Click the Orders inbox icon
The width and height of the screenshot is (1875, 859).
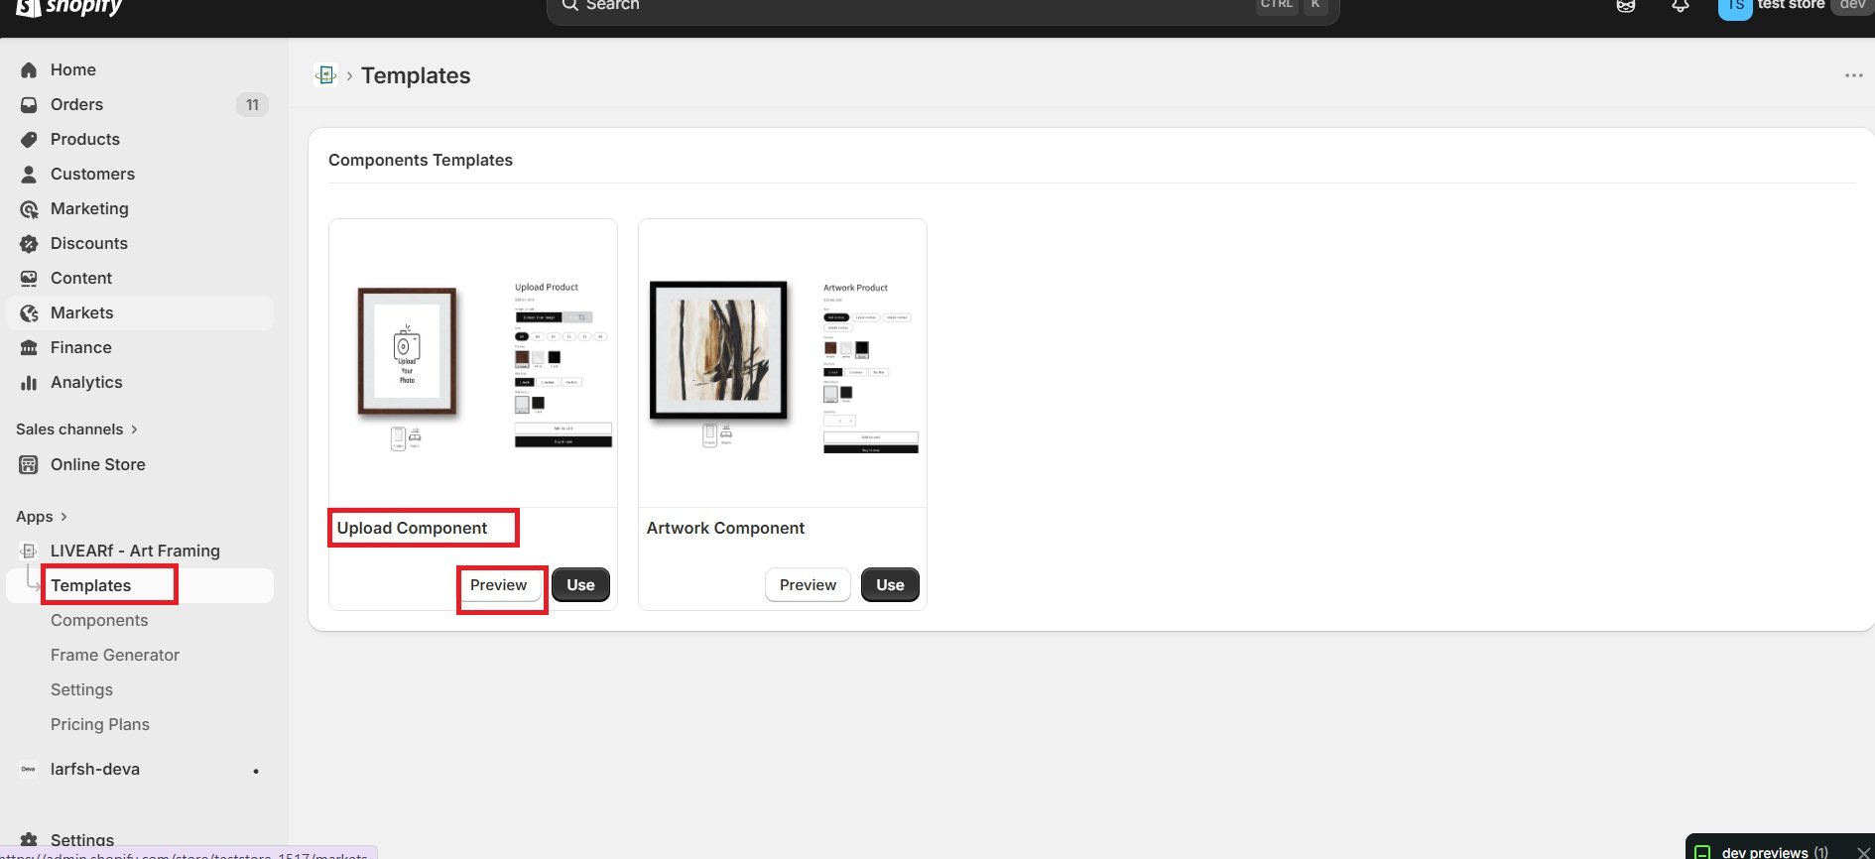29,104
